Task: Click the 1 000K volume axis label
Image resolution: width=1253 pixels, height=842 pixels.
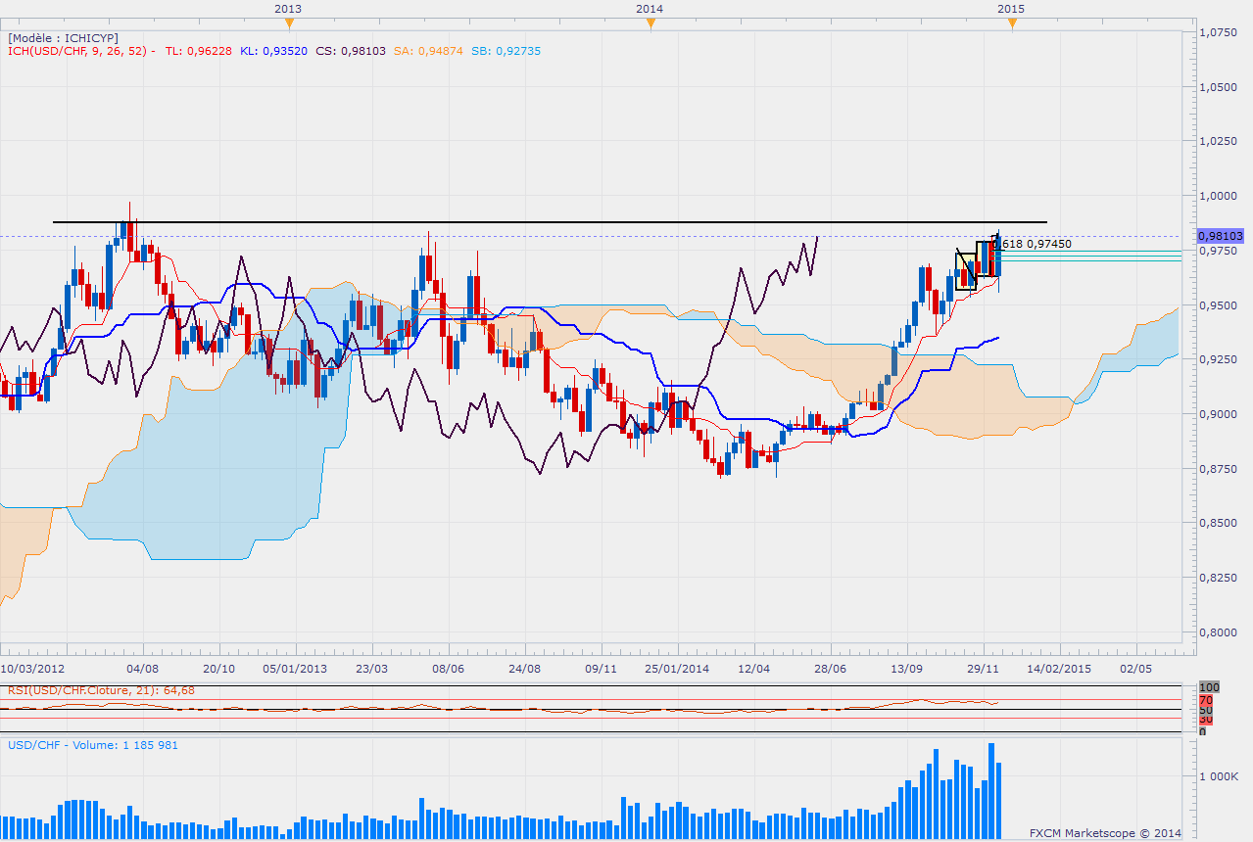Action: (x=1222, y=776)
